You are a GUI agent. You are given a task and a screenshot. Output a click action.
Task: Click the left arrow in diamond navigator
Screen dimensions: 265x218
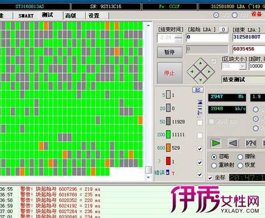coord(192,72)
